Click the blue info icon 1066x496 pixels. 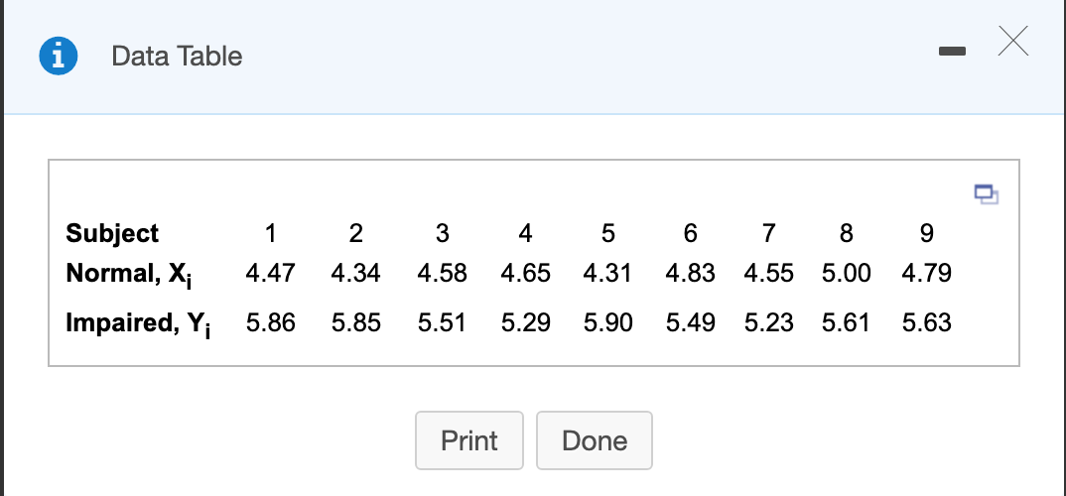point(58,56)
